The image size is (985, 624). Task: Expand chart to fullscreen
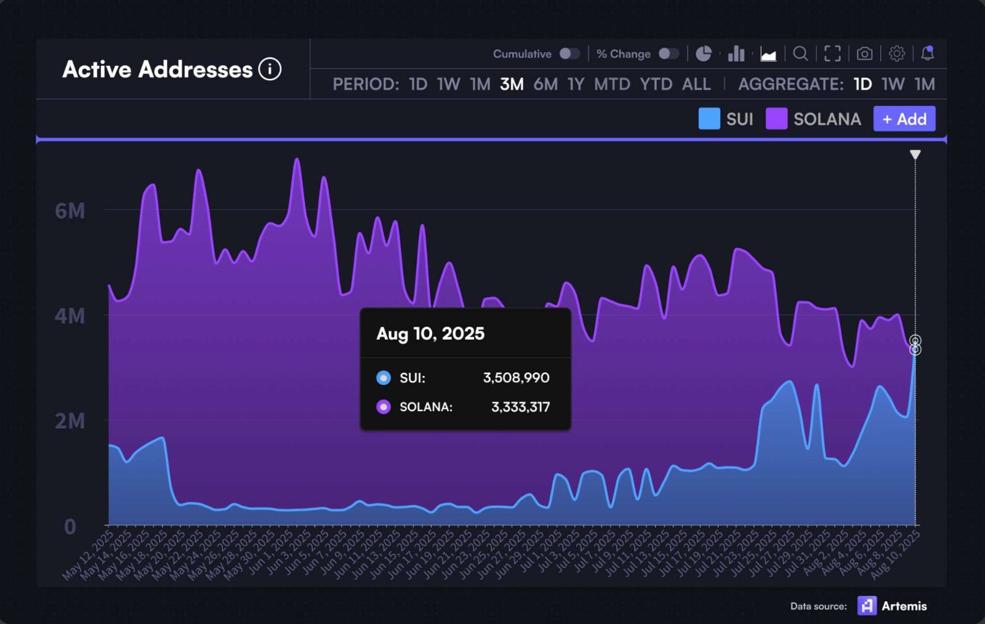(832, 54)
